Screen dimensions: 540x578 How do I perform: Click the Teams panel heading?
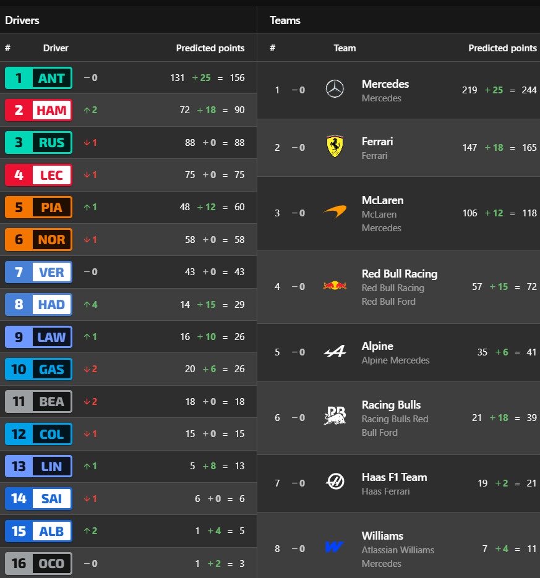tap(285, 20)
